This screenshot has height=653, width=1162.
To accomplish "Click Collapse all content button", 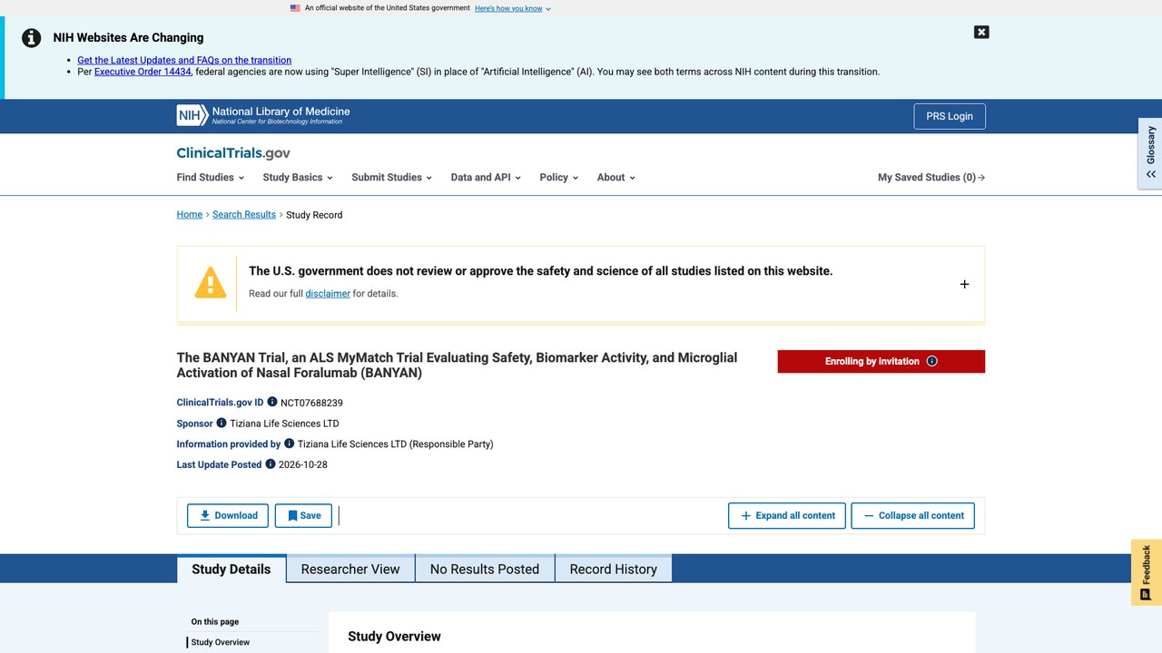I will click(913, 515).
